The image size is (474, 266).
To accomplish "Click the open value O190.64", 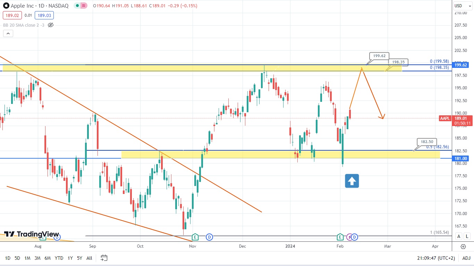I will click(101, 6).
